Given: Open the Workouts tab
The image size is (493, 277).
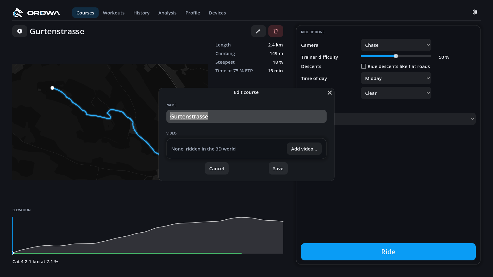Looking at the screenshot, I should pos(114,13).
